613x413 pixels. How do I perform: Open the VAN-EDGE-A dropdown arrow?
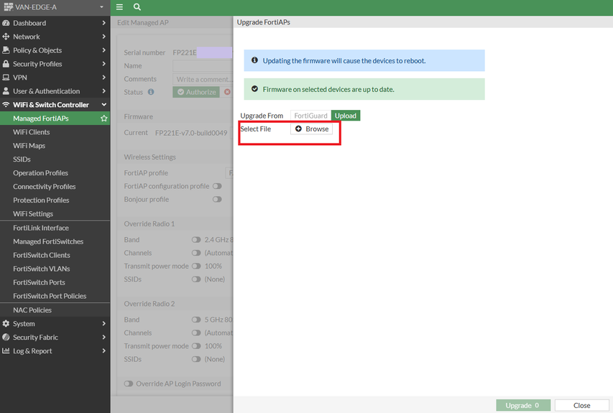101,7
